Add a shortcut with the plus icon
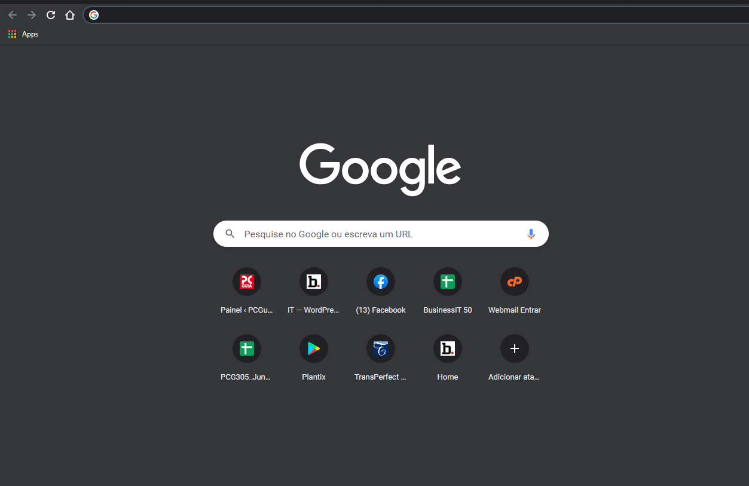749x486 pixels. pos(515,349)
